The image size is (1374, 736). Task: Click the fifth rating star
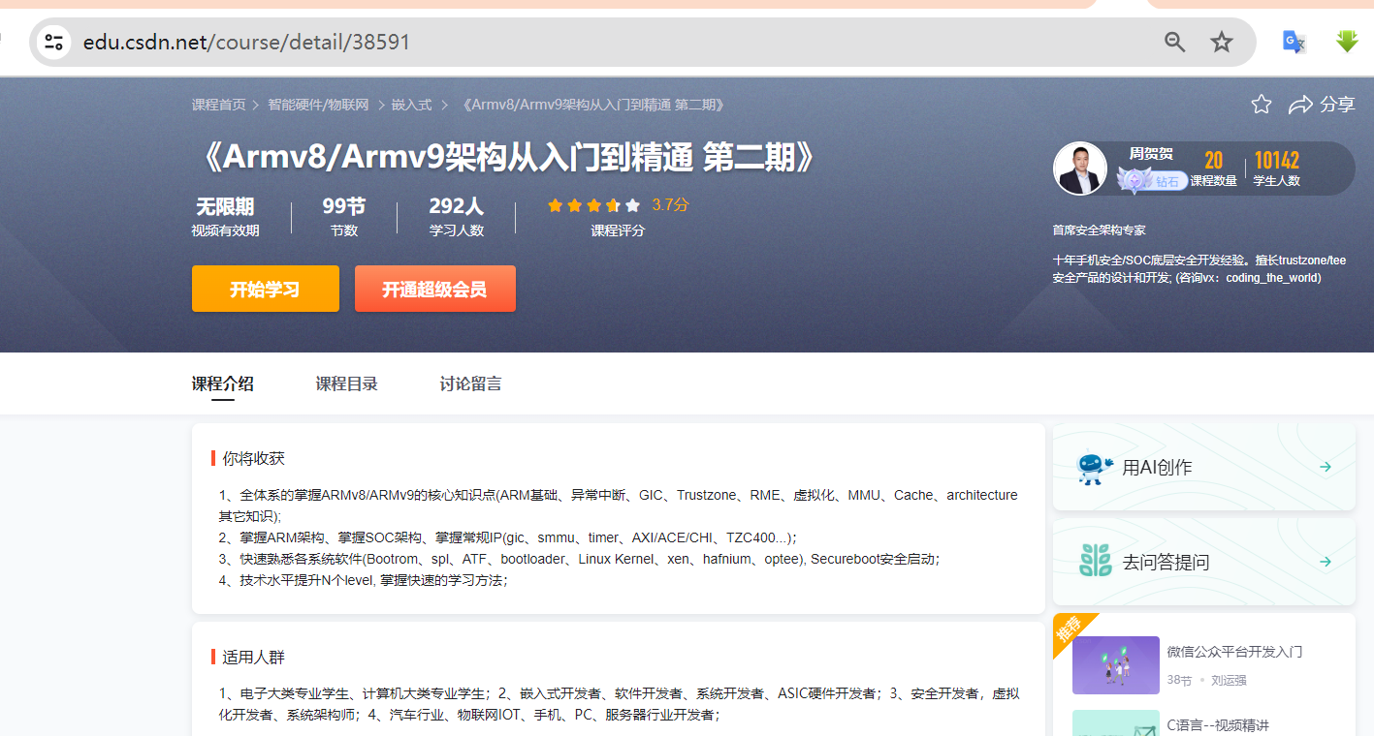coord(632,204)
